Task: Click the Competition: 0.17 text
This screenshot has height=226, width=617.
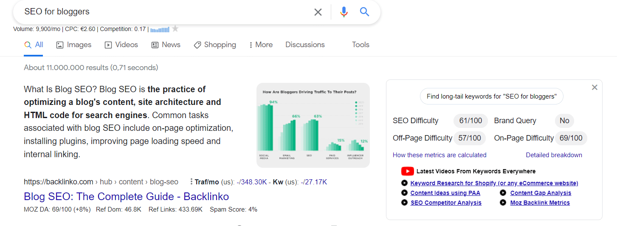Action: (x=122, y=29)
